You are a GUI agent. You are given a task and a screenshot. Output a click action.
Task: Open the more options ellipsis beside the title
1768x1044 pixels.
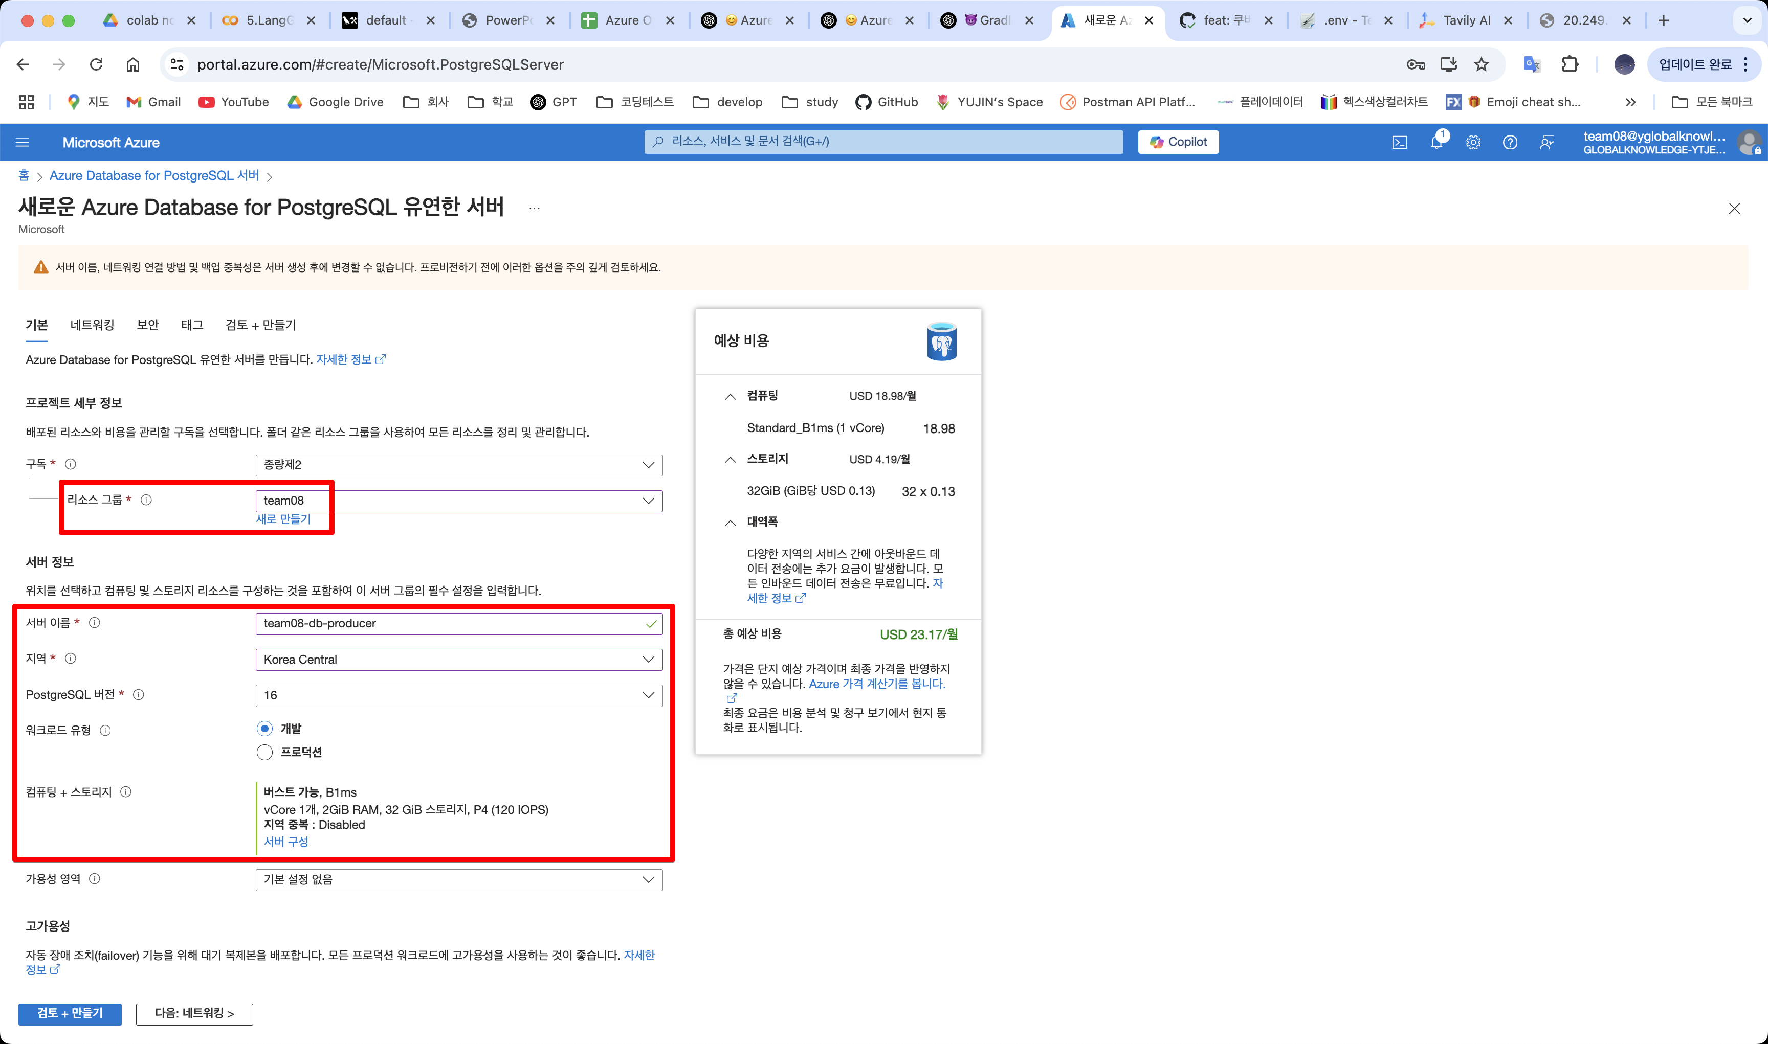click(x=534, y=208)
